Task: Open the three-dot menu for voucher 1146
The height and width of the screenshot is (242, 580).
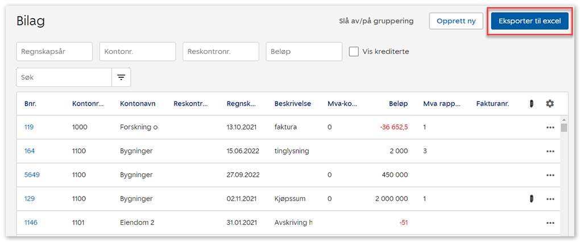Action: tap(550, 223)
